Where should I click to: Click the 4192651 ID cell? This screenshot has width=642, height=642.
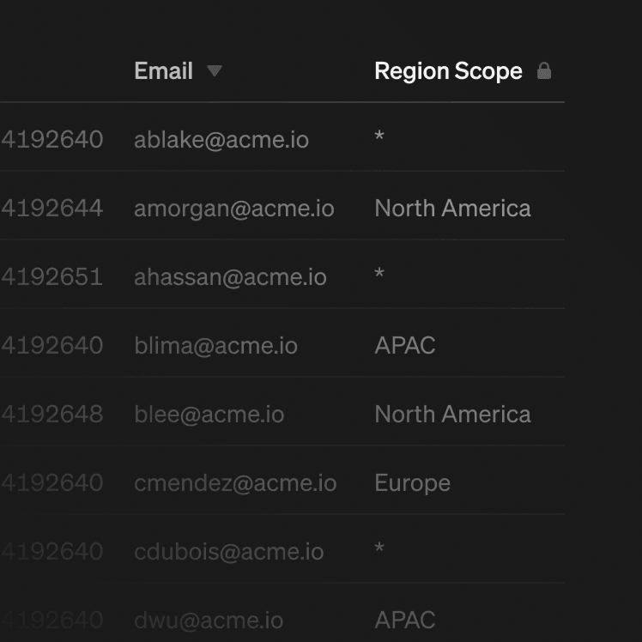click(51, 276)
